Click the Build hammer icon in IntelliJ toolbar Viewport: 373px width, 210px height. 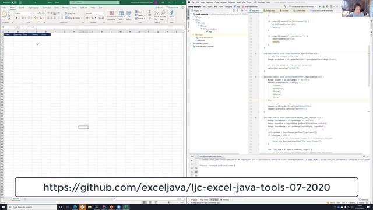285,6
